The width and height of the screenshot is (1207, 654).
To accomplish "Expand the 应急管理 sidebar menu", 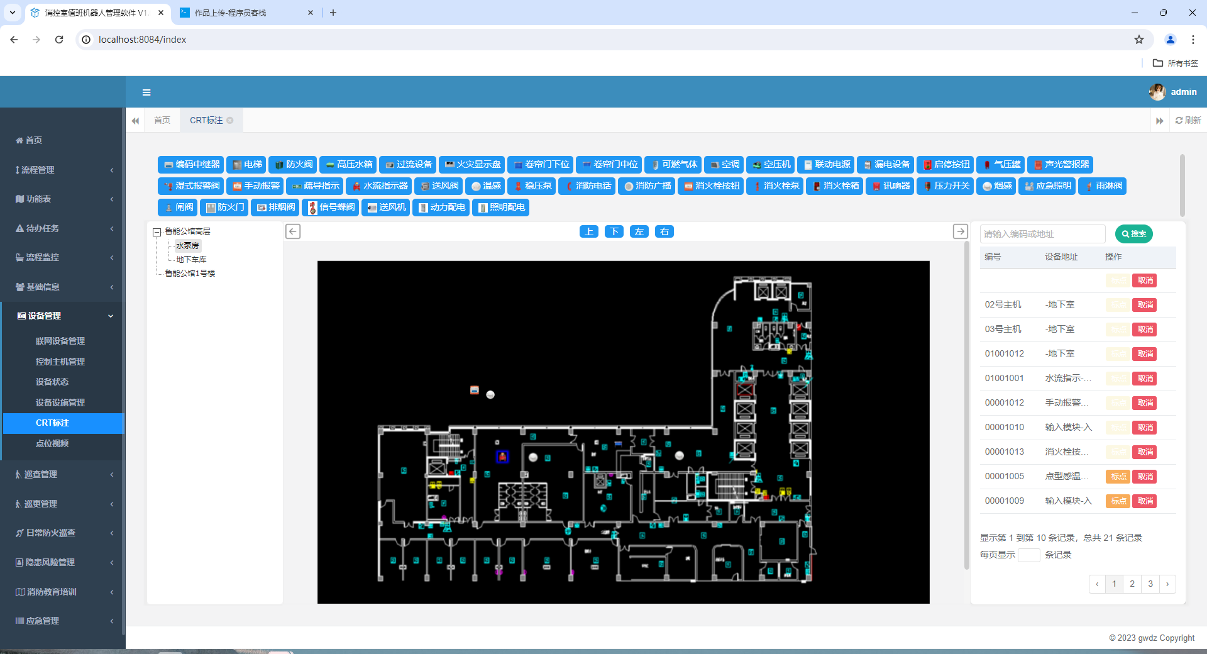I will (63, 621).
